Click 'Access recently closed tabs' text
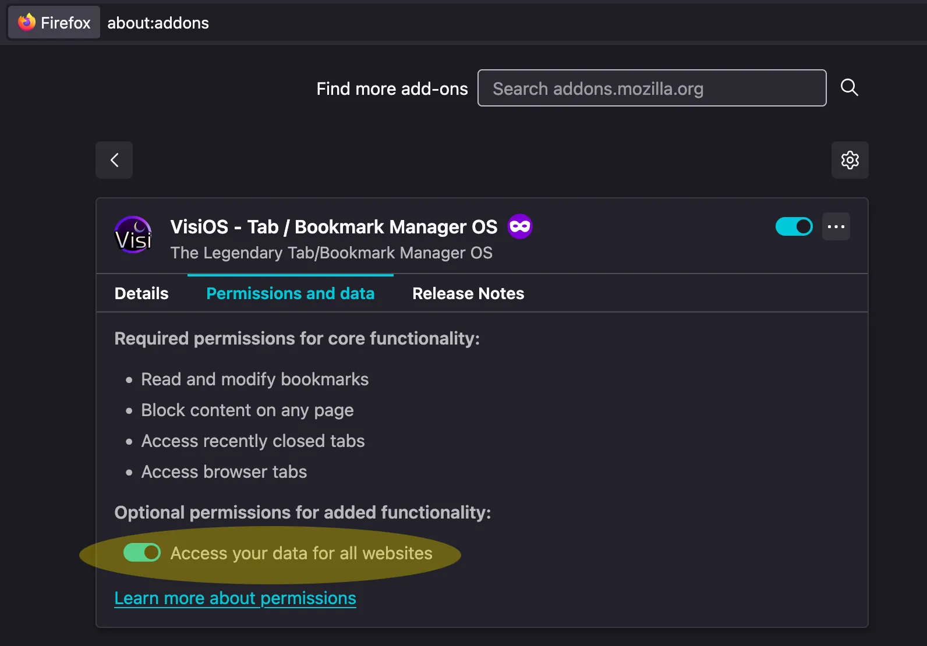927x646 pixels. tap(253, 441)
